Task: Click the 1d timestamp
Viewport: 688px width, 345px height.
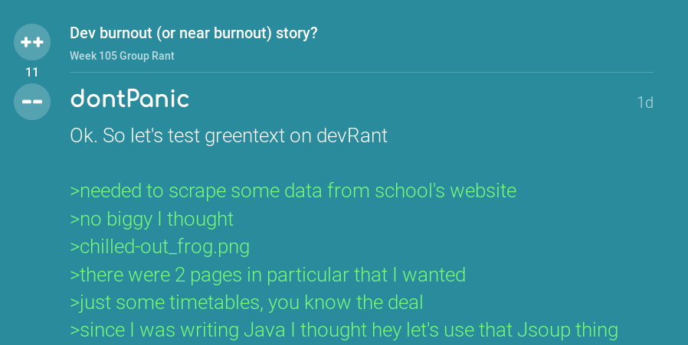Action: pyautogui.click(x=645, y=103)
